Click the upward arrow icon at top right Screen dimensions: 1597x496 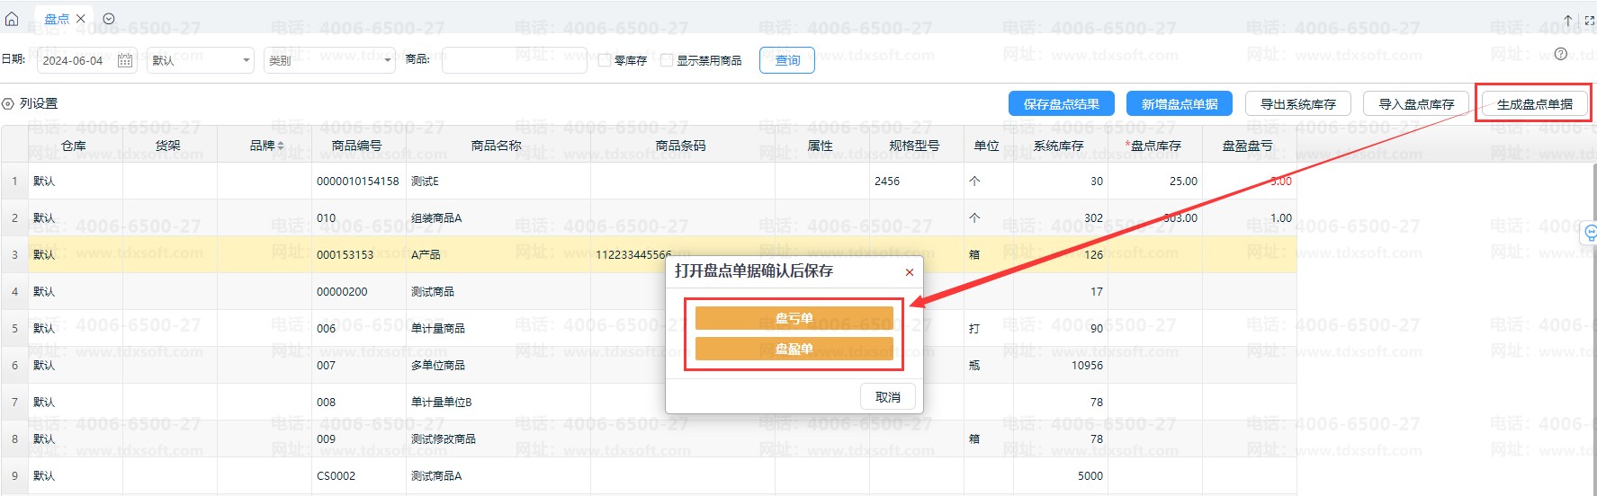(x=1567, y=20)
